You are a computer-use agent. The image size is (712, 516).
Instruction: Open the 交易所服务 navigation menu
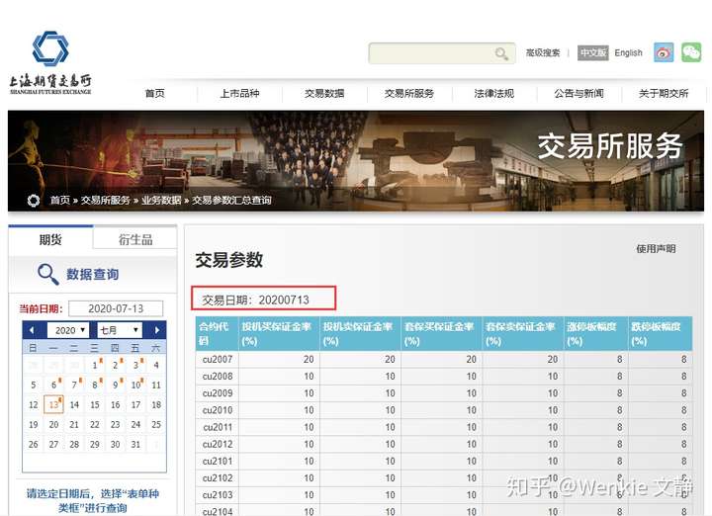tap(409, 94)
